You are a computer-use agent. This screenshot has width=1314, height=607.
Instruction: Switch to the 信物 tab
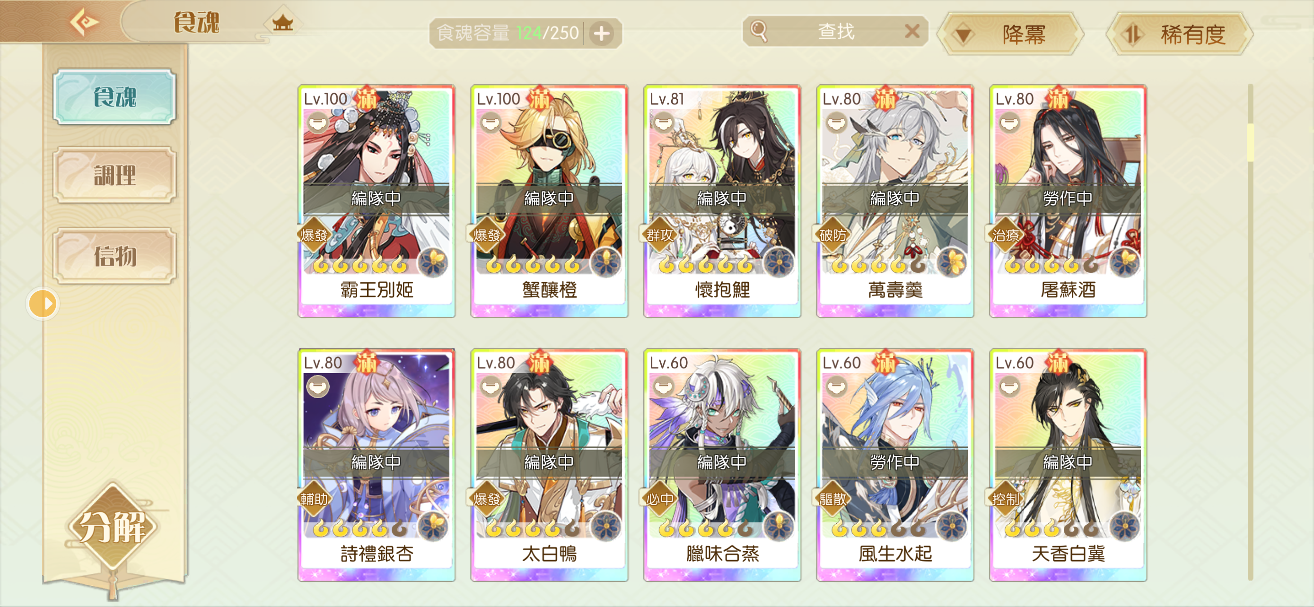[x=114, y=255]
